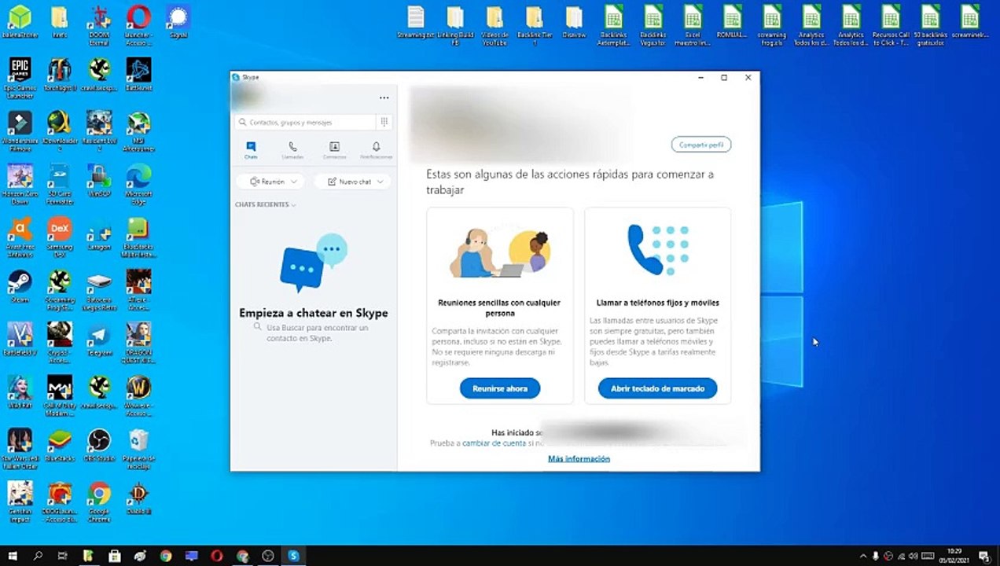Click the Contactos, grupos y mensajes search field

pyautogui.click(x=305, y=122)
